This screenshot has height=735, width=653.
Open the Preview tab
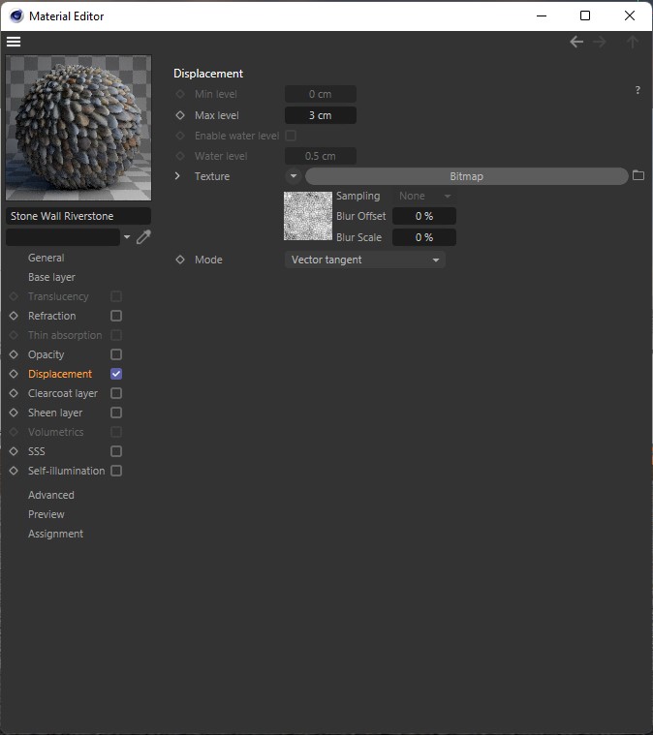pos(47,514)
